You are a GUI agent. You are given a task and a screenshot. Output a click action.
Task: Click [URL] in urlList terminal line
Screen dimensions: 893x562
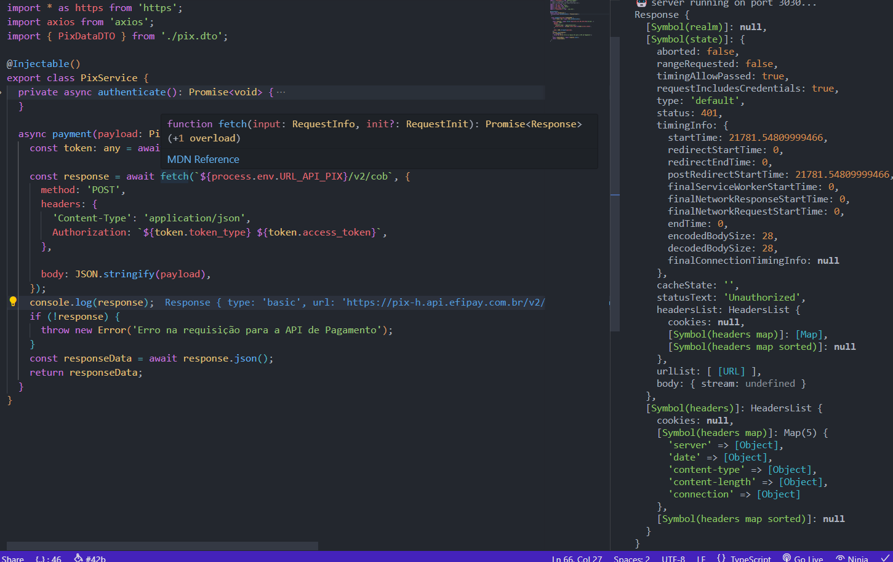click(x=731, y=371)
